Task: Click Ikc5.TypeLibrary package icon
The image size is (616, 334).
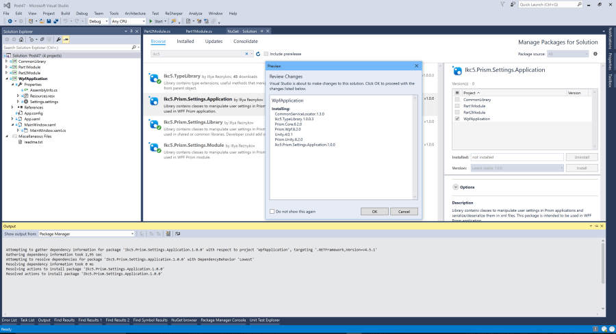Action: click(155, 79)
